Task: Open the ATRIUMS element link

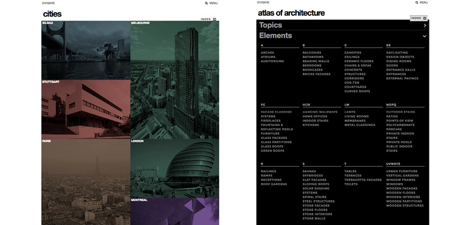Action: 268,57
